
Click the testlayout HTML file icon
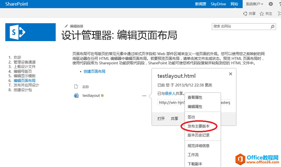(76, 95)
